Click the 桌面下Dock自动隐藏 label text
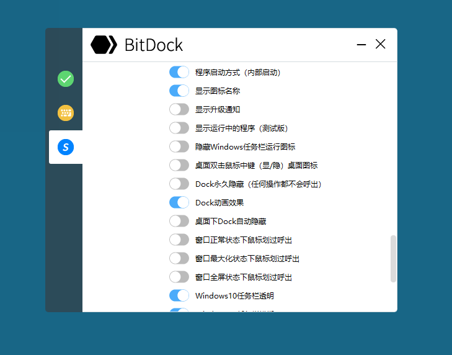This screenshot has height=355, width=452. click(x=231, y=222)
